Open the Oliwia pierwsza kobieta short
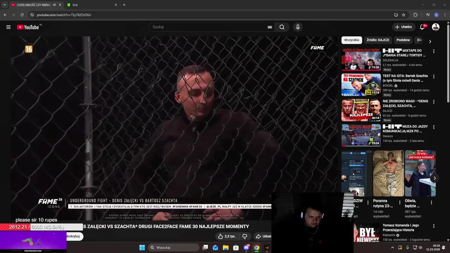This screenshot has width=450, height=253. (x=420, y=174)
